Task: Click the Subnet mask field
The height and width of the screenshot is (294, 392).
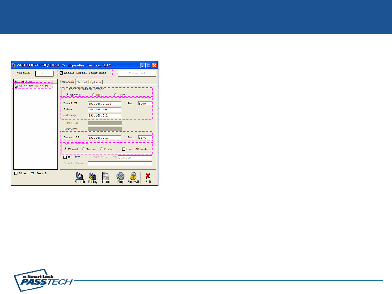Action: pos(105,109)
